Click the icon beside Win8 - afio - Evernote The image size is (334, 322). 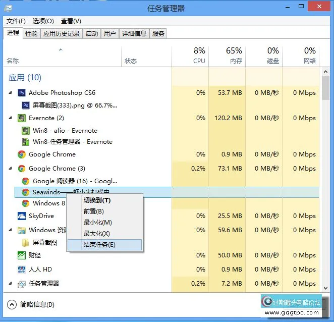(x=26, y=130)
